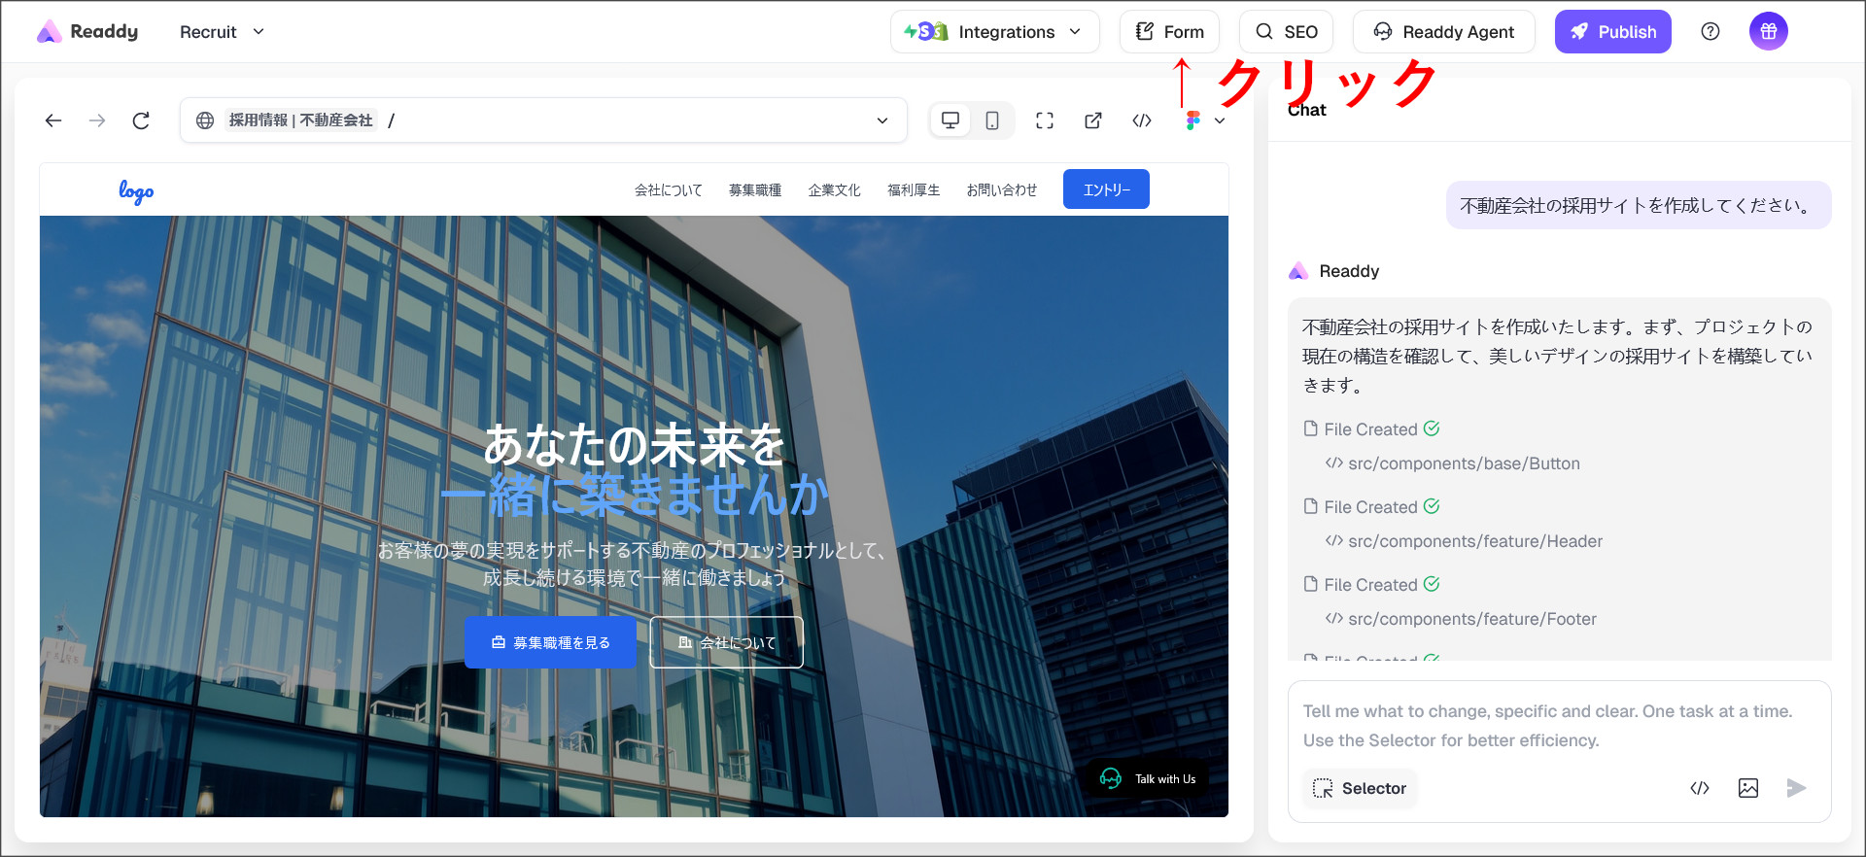1866x857 pixels.
Task: Open preview in new tab icon
Action: click(1093, 120)
